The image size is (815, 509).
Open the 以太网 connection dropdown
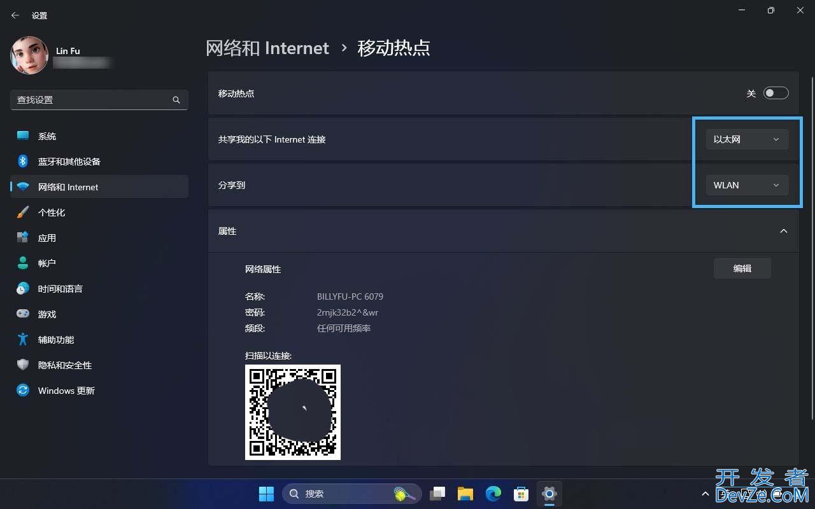click(x=747, y=139)
